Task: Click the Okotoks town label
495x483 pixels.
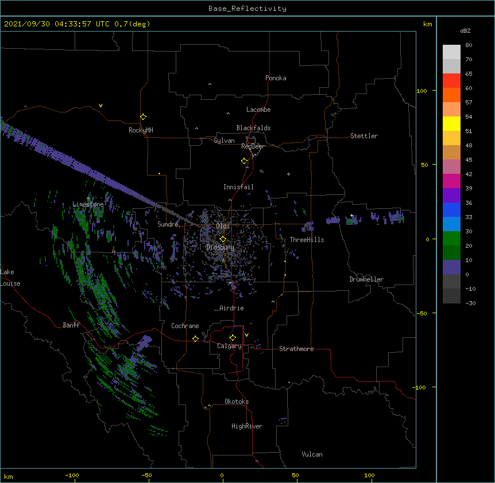Action: tap(237, 402)
